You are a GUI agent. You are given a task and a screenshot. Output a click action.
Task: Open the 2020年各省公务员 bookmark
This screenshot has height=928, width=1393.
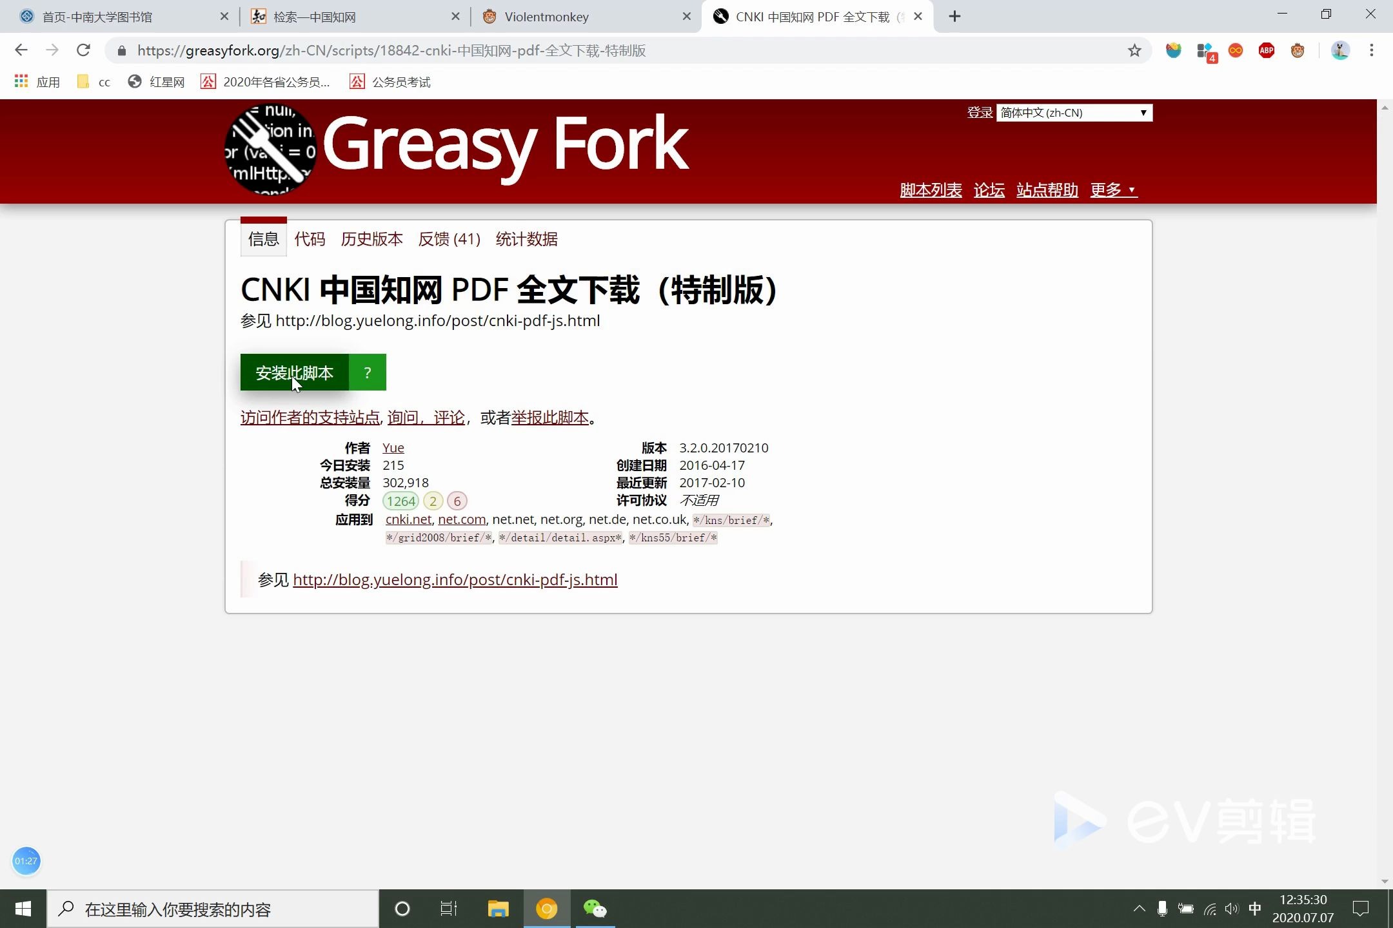tap(265, 82)
